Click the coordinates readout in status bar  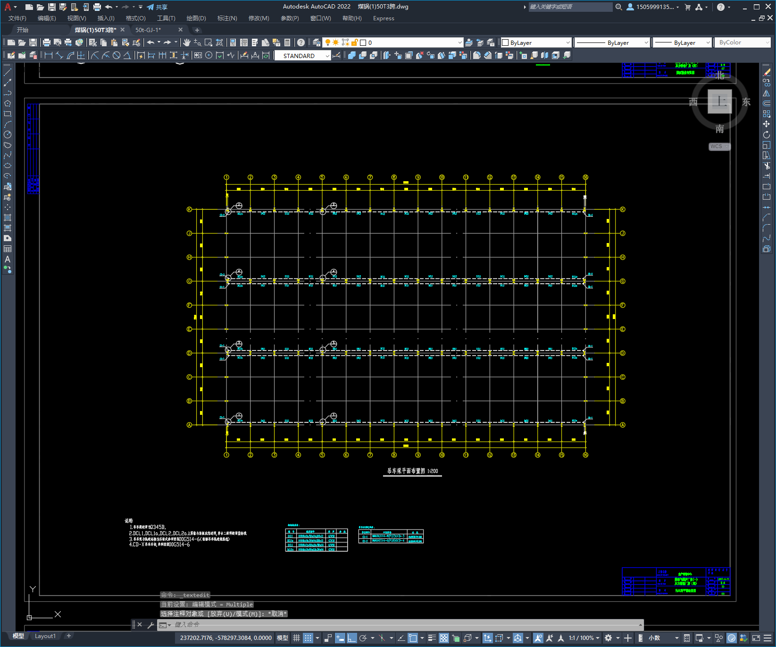(x=226, y=638)
